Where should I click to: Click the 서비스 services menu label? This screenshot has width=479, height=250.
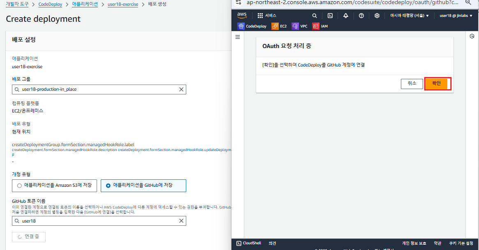(x=271, y=16)
